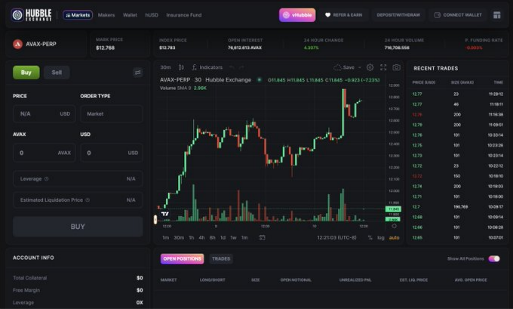Click the TradingView logo on chart

pyautogui.click(x=165, y=214)
